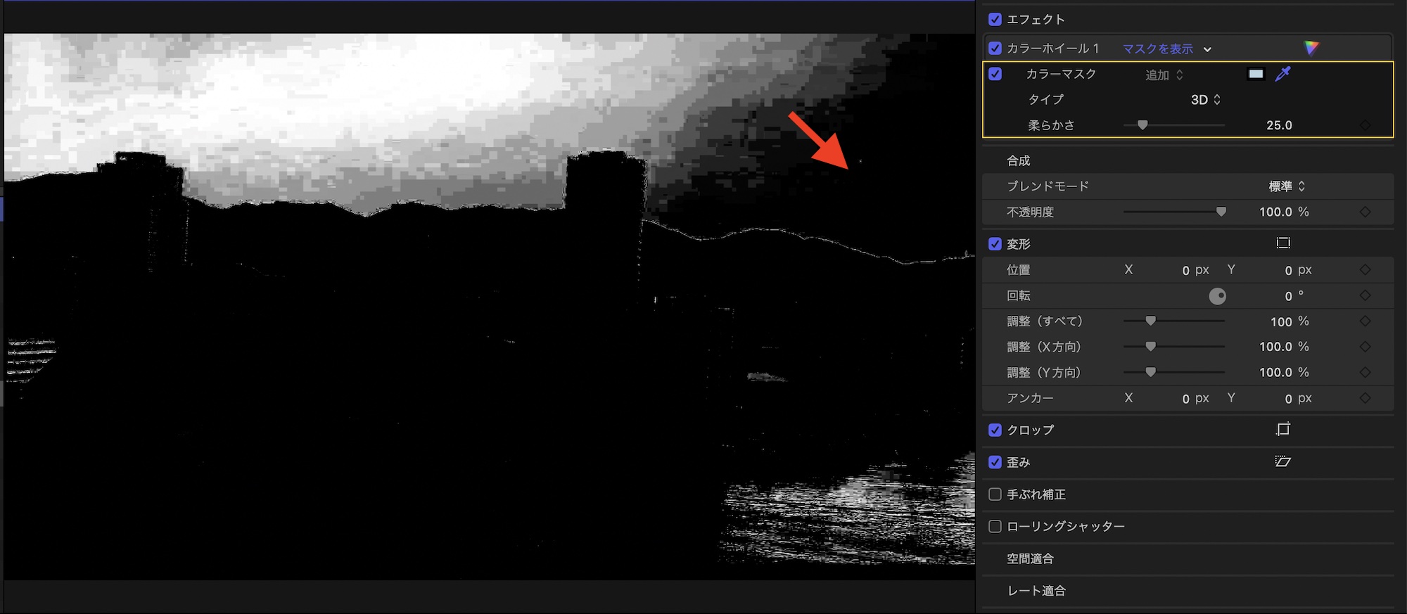Activate the 変形 onscreen transform icon

pyautogui.click(x=1283, y=243)
